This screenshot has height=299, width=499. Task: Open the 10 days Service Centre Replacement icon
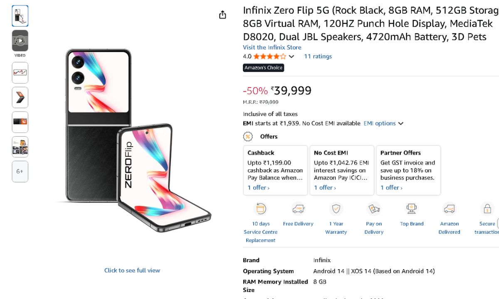(261, 209)
